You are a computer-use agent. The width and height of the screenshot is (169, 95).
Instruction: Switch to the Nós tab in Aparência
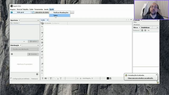[12, 23]
